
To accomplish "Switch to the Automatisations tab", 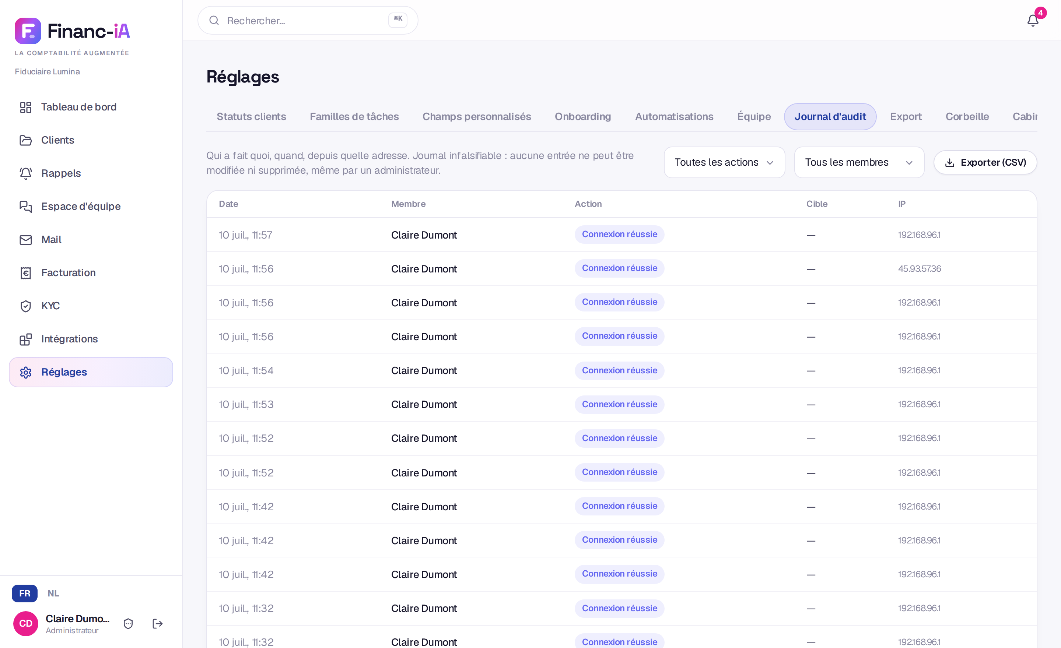I will click(674, 117).
